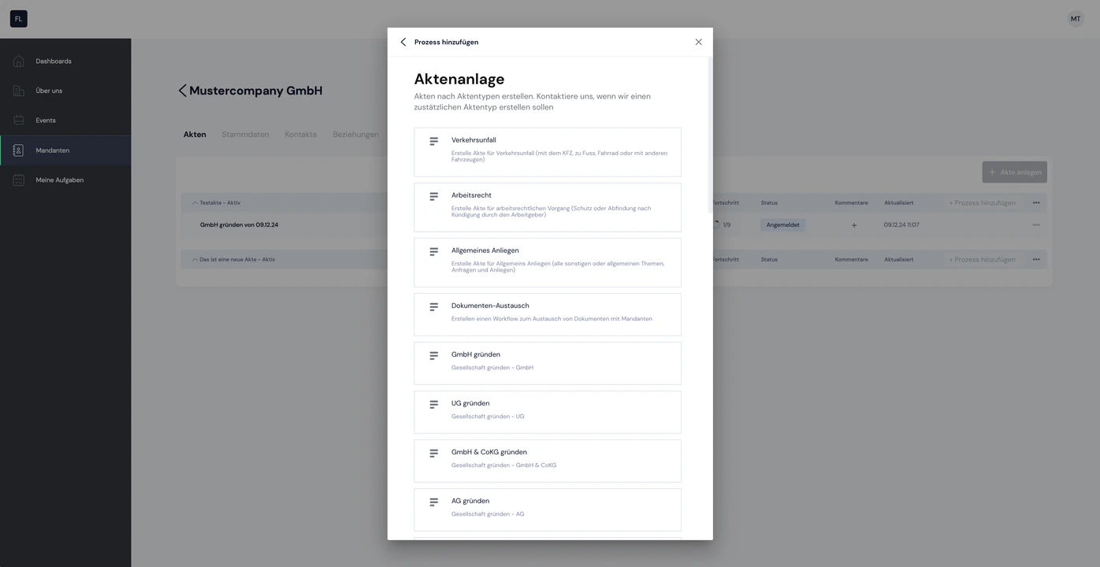Switch to the Stammdaten tab
The width and height of the screenshot is (1100, 567).
click(245, 135)
